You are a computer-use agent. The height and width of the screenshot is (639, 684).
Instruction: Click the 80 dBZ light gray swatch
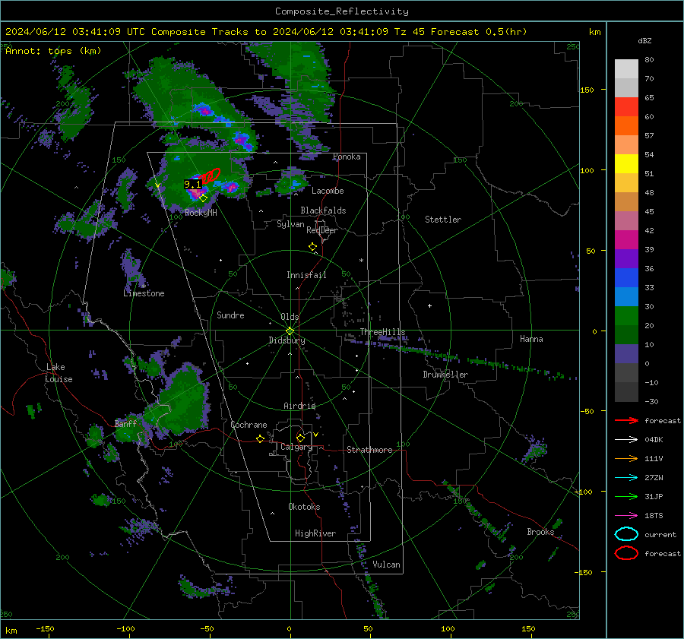pyautogui.click(x=626, y=69)
